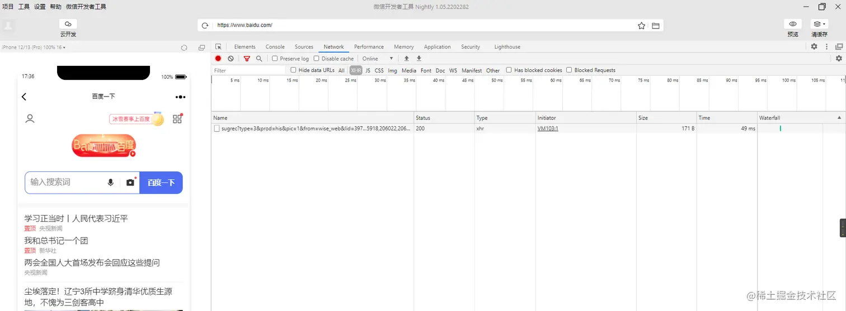Image resolution: width=846 pixels, height=311 pixels.
Task: Open the four-square grid icon on the Baidu page
Action: click(x=177, y=118)
